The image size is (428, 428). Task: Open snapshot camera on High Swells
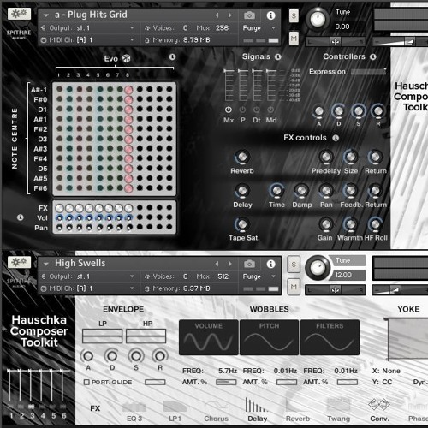point(249,264)
